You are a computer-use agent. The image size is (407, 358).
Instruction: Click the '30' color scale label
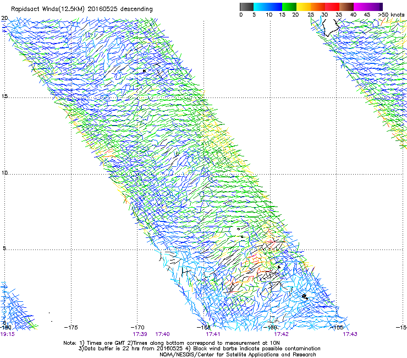324,15
